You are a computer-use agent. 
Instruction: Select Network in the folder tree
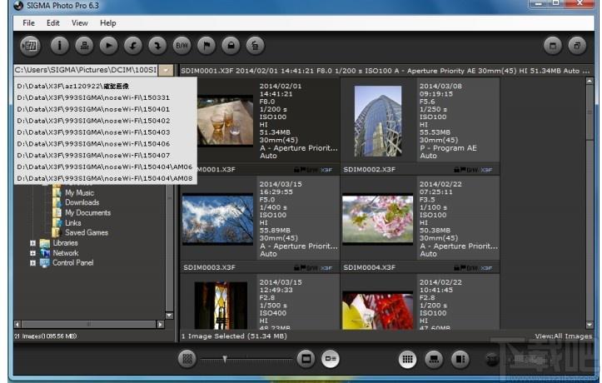(66, 253)
